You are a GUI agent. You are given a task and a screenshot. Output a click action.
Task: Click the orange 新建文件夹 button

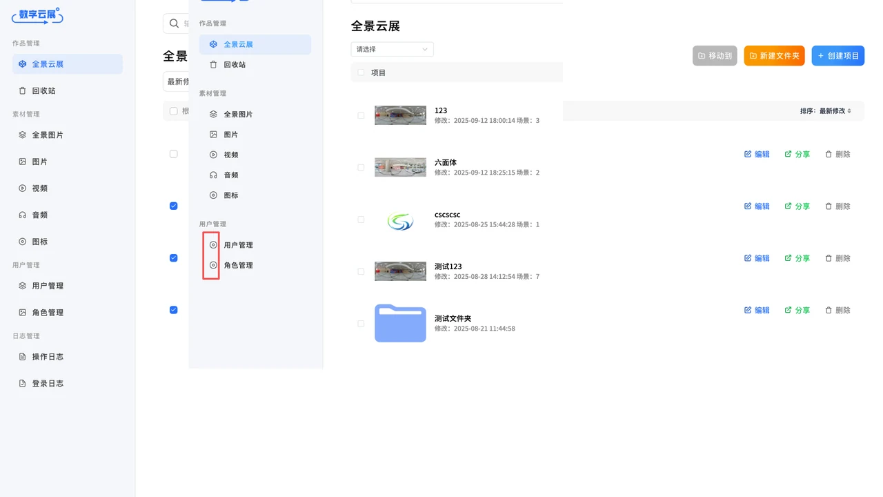(x=774, y=56)
